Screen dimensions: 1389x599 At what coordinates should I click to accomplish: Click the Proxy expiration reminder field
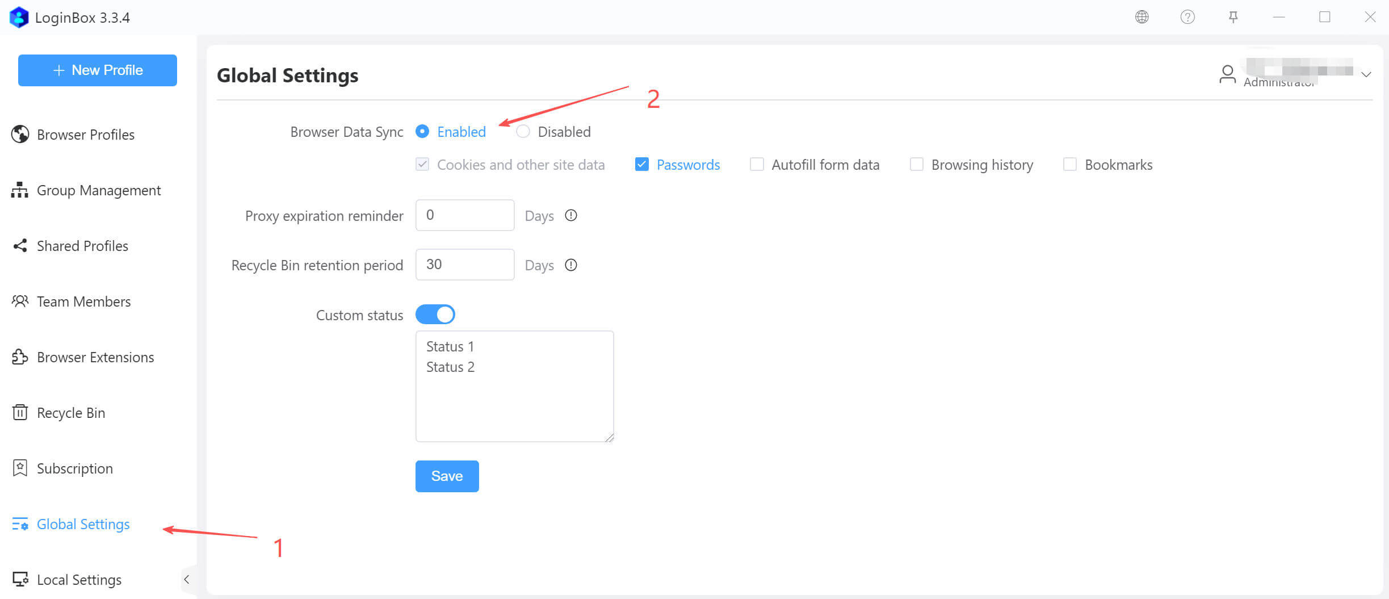tap(464, 215)
